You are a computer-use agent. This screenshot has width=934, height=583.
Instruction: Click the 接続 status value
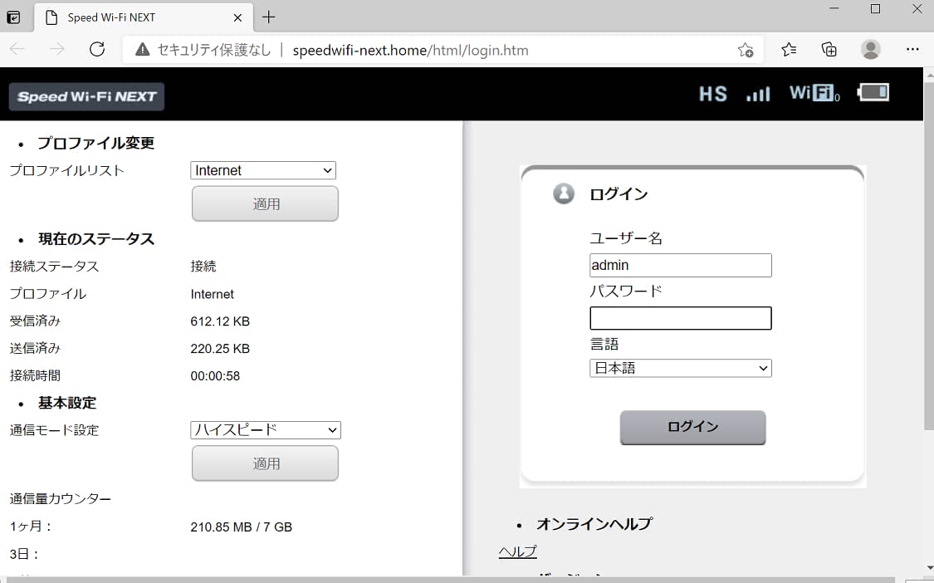(x=203, y=267)
